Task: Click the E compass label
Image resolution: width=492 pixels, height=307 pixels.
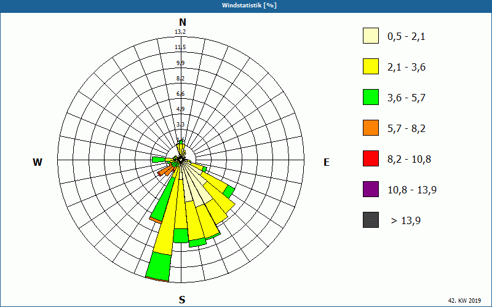Action: pyautogui.click(x=327, y=162)
